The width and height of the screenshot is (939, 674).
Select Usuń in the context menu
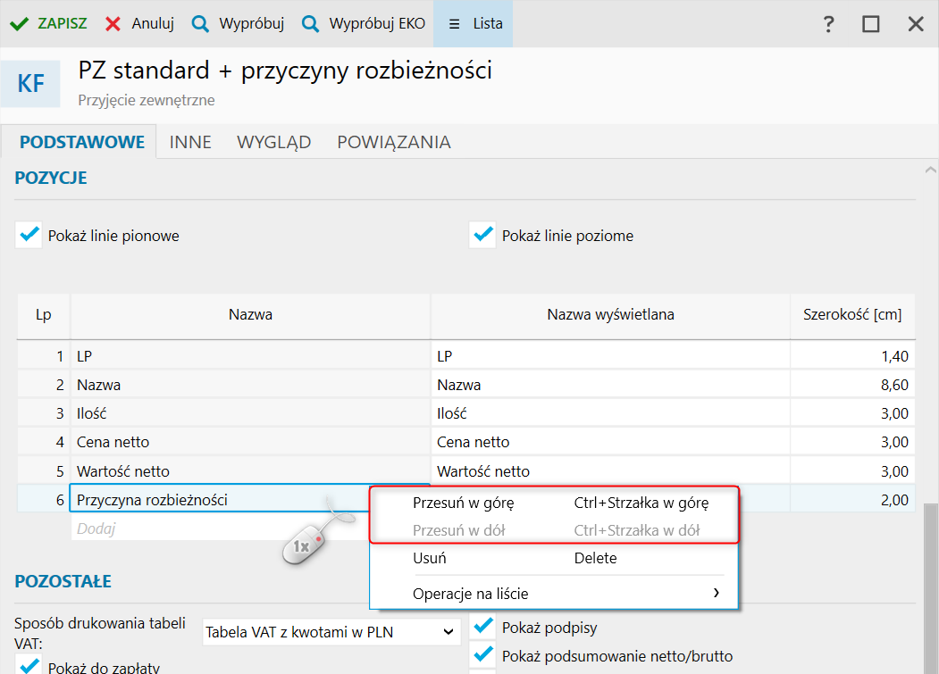pyautogui.click(x=553, y=558)
